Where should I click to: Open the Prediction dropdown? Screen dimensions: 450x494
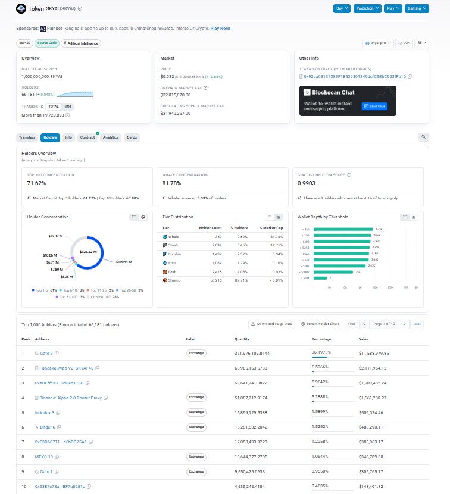[x=367, y=8]
